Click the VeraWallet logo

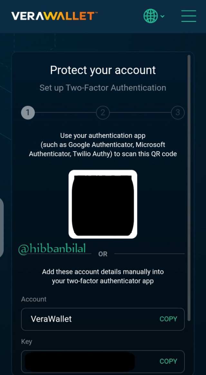tap(54, 16)
